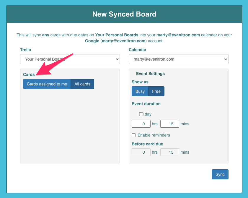248x198 pixels.
Task: Set Show as to Busy
Action: 140,91
